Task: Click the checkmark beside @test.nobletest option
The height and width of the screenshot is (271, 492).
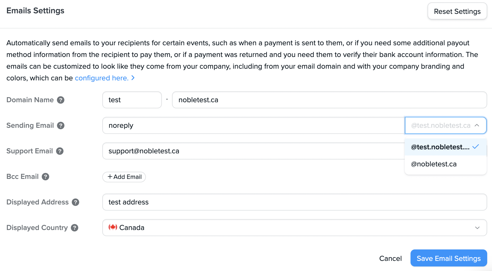Action: [475, 147]
